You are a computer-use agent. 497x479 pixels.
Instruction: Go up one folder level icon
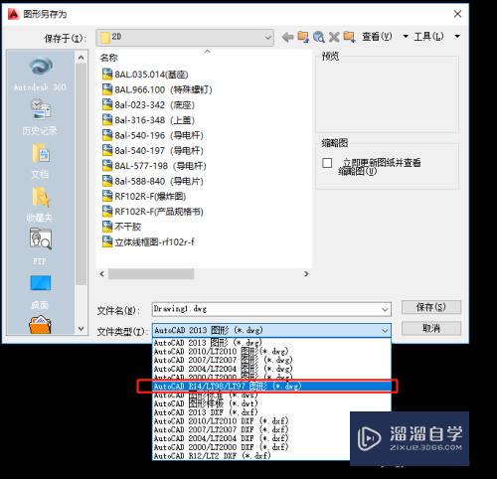303,37
